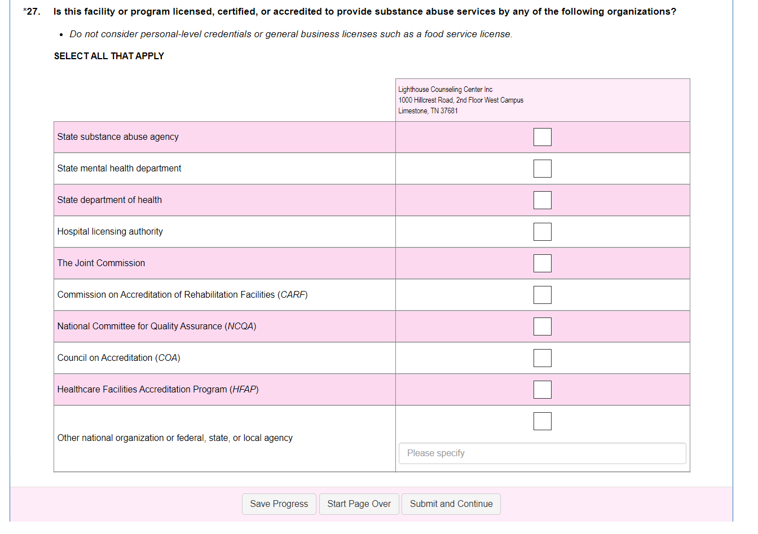Click the Other national organization label
Screen dimensions: 758x534
(175, 438)
